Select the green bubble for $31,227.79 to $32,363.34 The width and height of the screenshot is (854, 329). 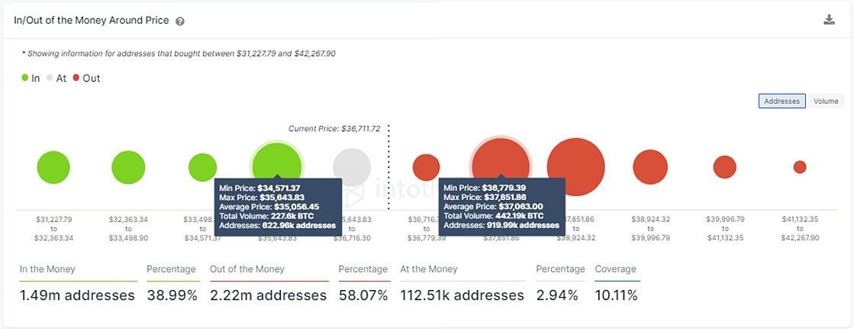(x=53, y=167)
